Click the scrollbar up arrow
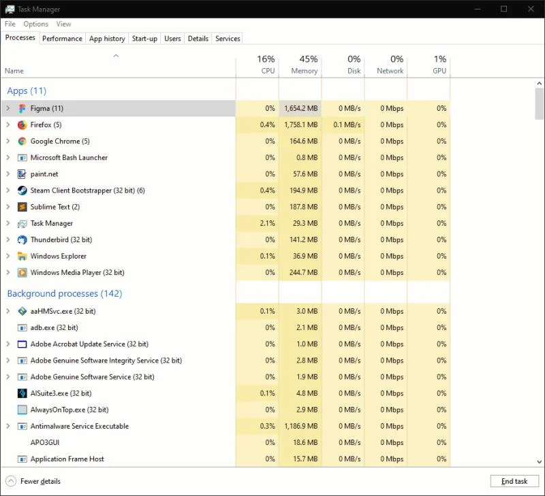Screen dimensions: 545x496 coord(539,83)
